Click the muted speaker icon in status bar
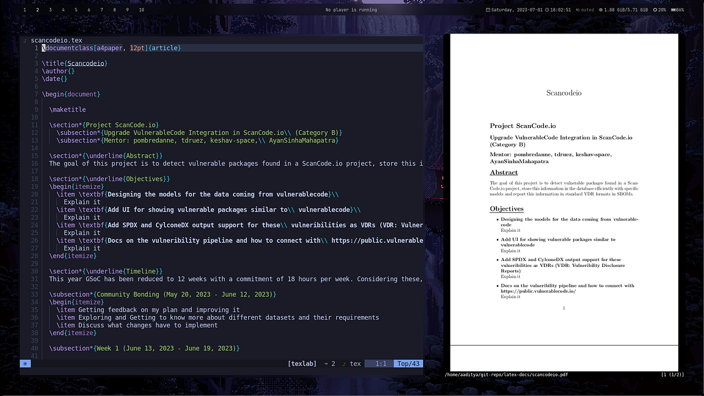Screen dimensions: 704x396 point(577,10)
